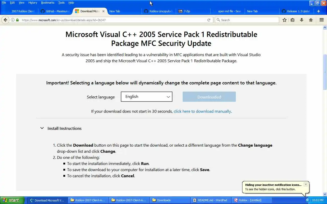This screenshot has height=204, width=327.
Task: Open Roblox - [Untitled] from taskbar
Action: click(x=252, y=200)
